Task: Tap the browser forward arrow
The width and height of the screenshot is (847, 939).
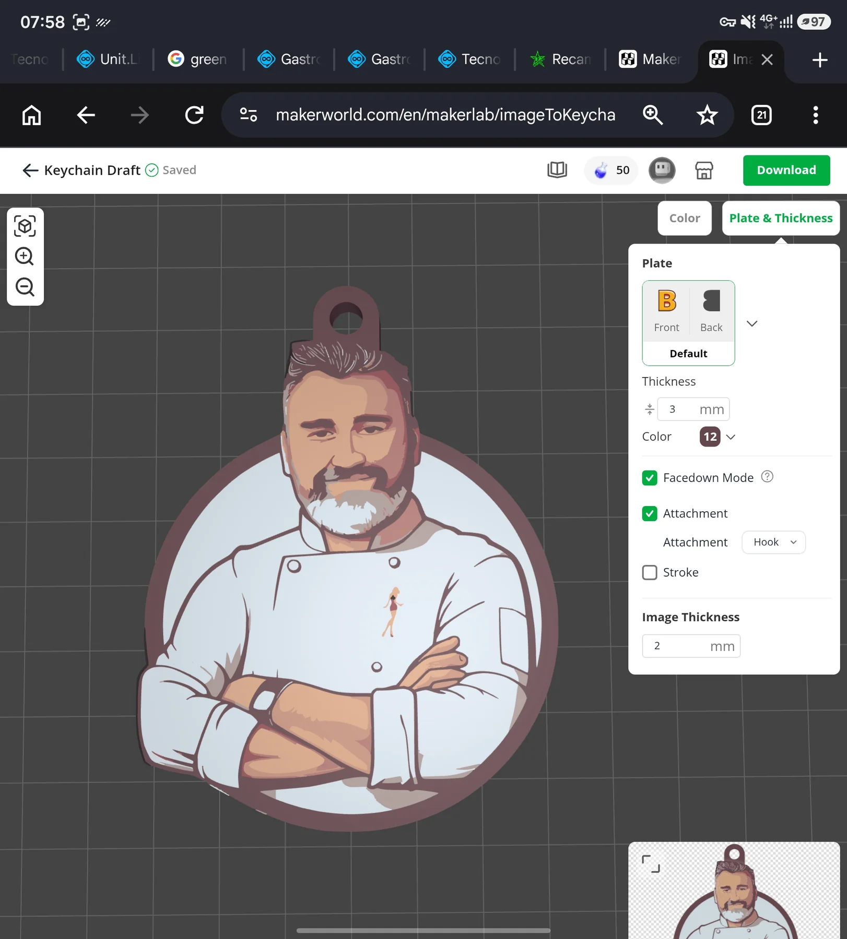Action: pos(139,115)
